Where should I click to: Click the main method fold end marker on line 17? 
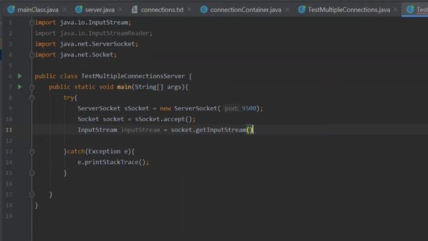[31, 195]
